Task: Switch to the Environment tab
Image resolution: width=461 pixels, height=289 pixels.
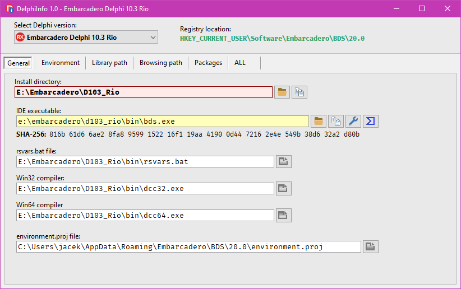Action: tap(61, 63)
